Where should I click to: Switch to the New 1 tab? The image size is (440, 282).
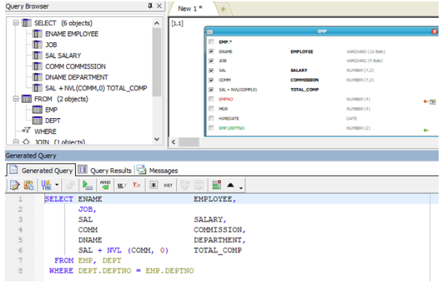(190, 8)
